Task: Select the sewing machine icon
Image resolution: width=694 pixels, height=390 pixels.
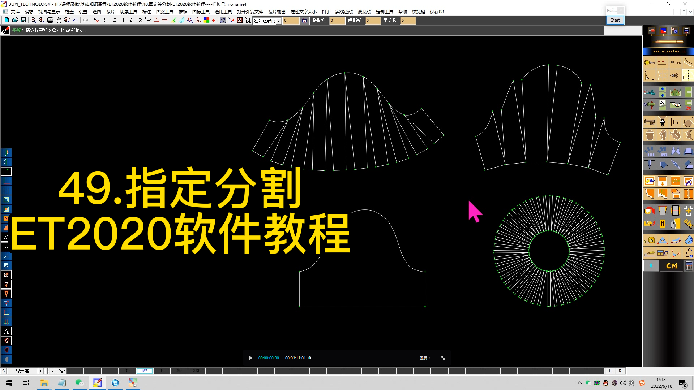Action: click(x=650, y=122)
